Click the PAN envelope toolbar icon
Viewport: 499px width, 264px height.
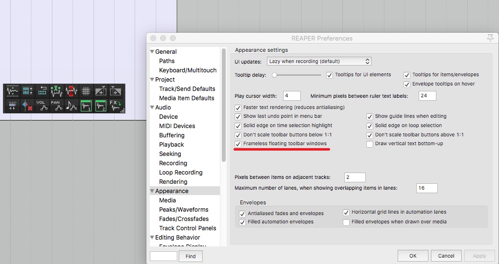57,106
